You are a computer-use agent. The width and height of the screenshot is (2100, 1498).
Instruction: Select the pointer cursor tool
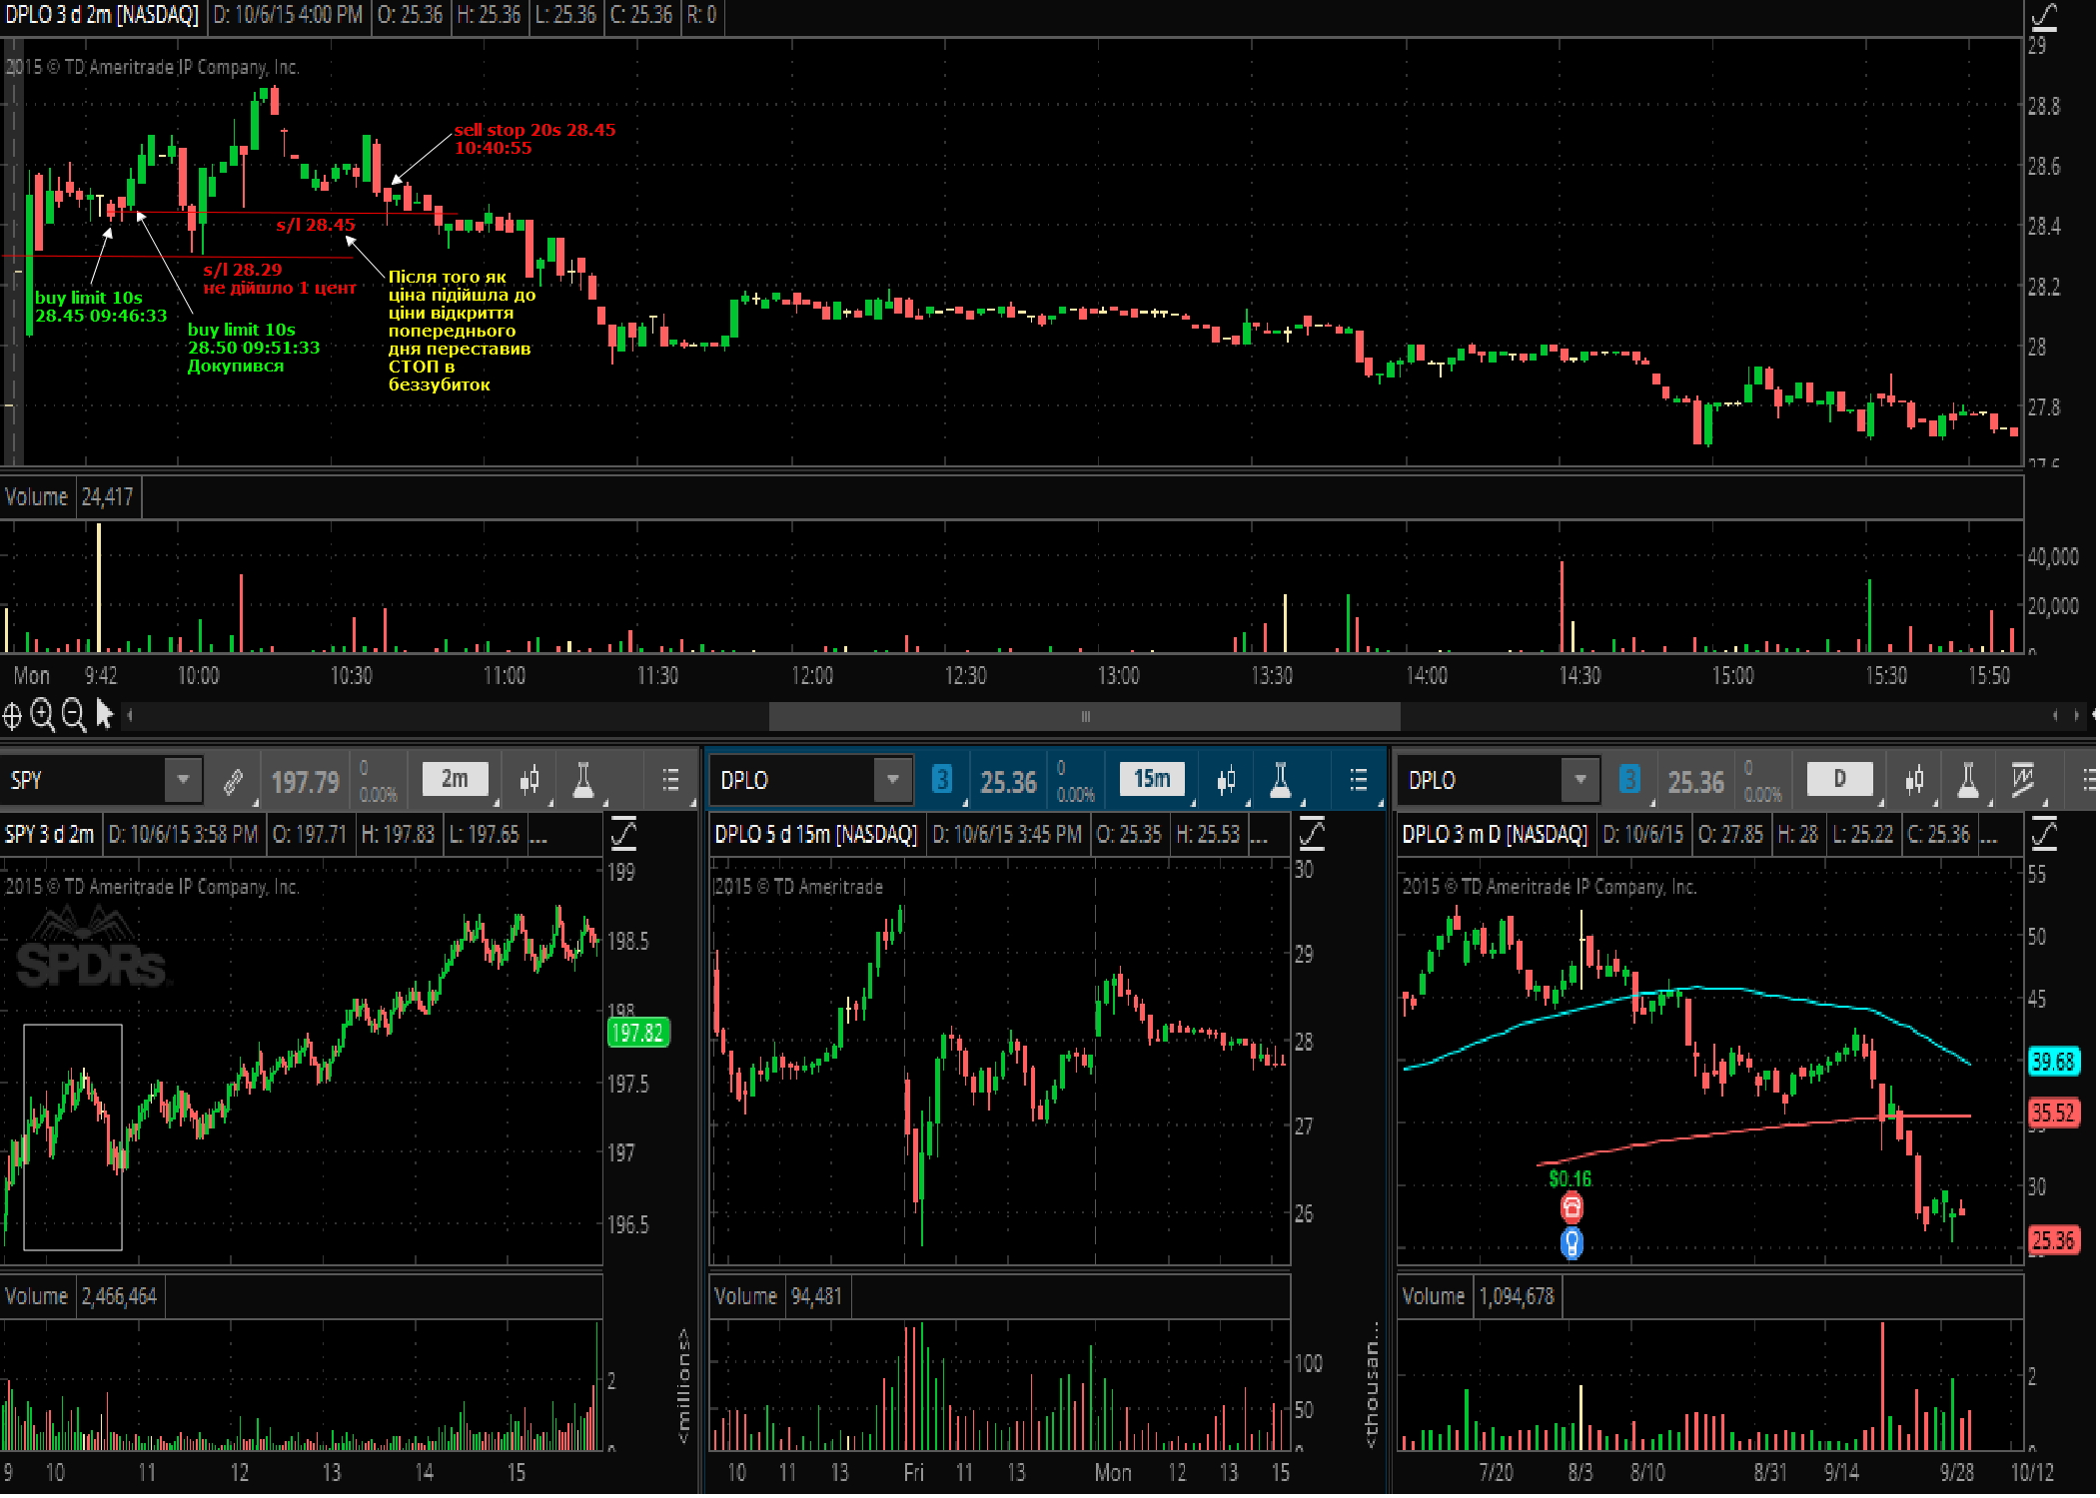104,714
